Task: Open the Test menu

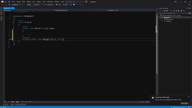Action: (33, 2)
